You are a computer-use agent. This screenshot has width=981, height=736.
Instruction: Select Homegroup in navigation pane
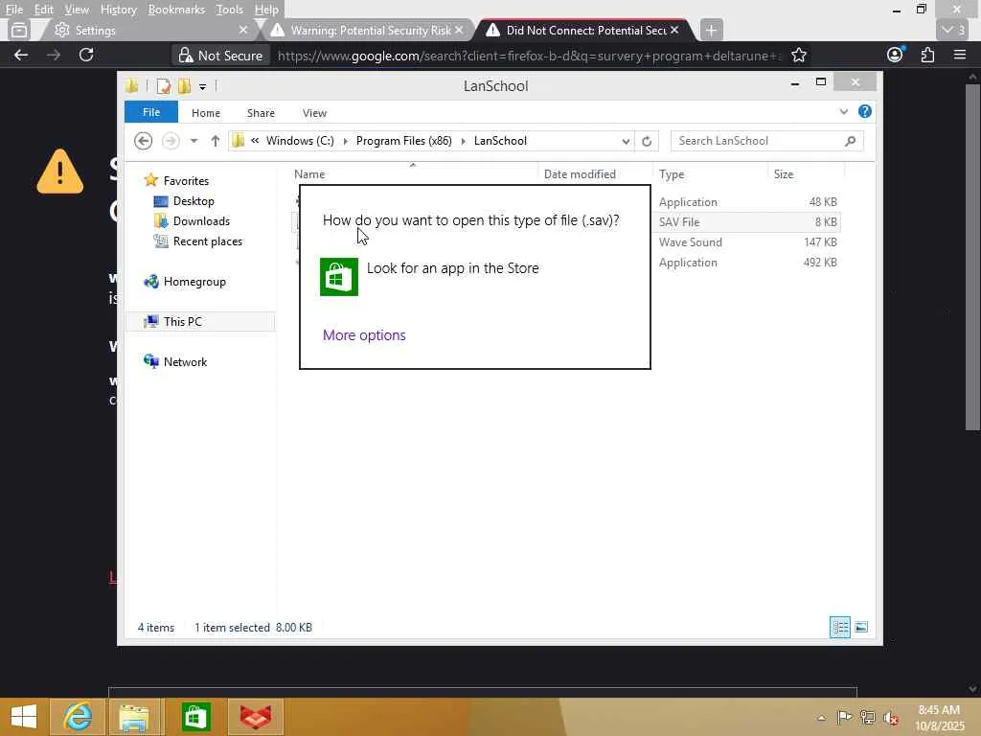click(194, 282)
